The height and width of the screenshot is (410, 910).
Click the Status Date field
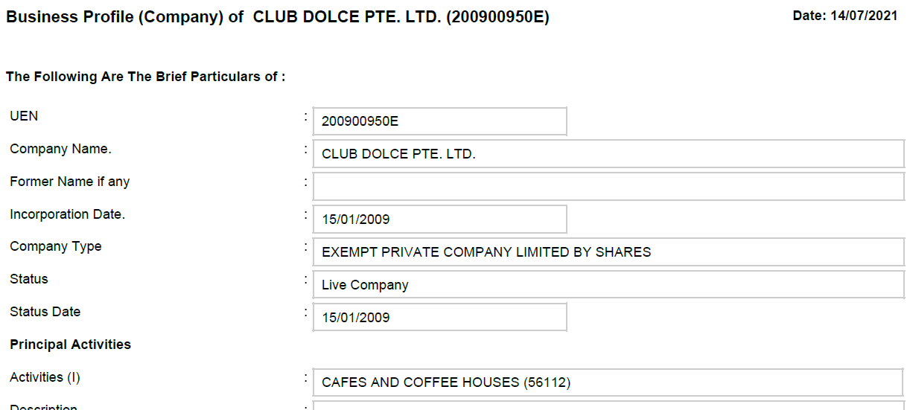[439, 318]
